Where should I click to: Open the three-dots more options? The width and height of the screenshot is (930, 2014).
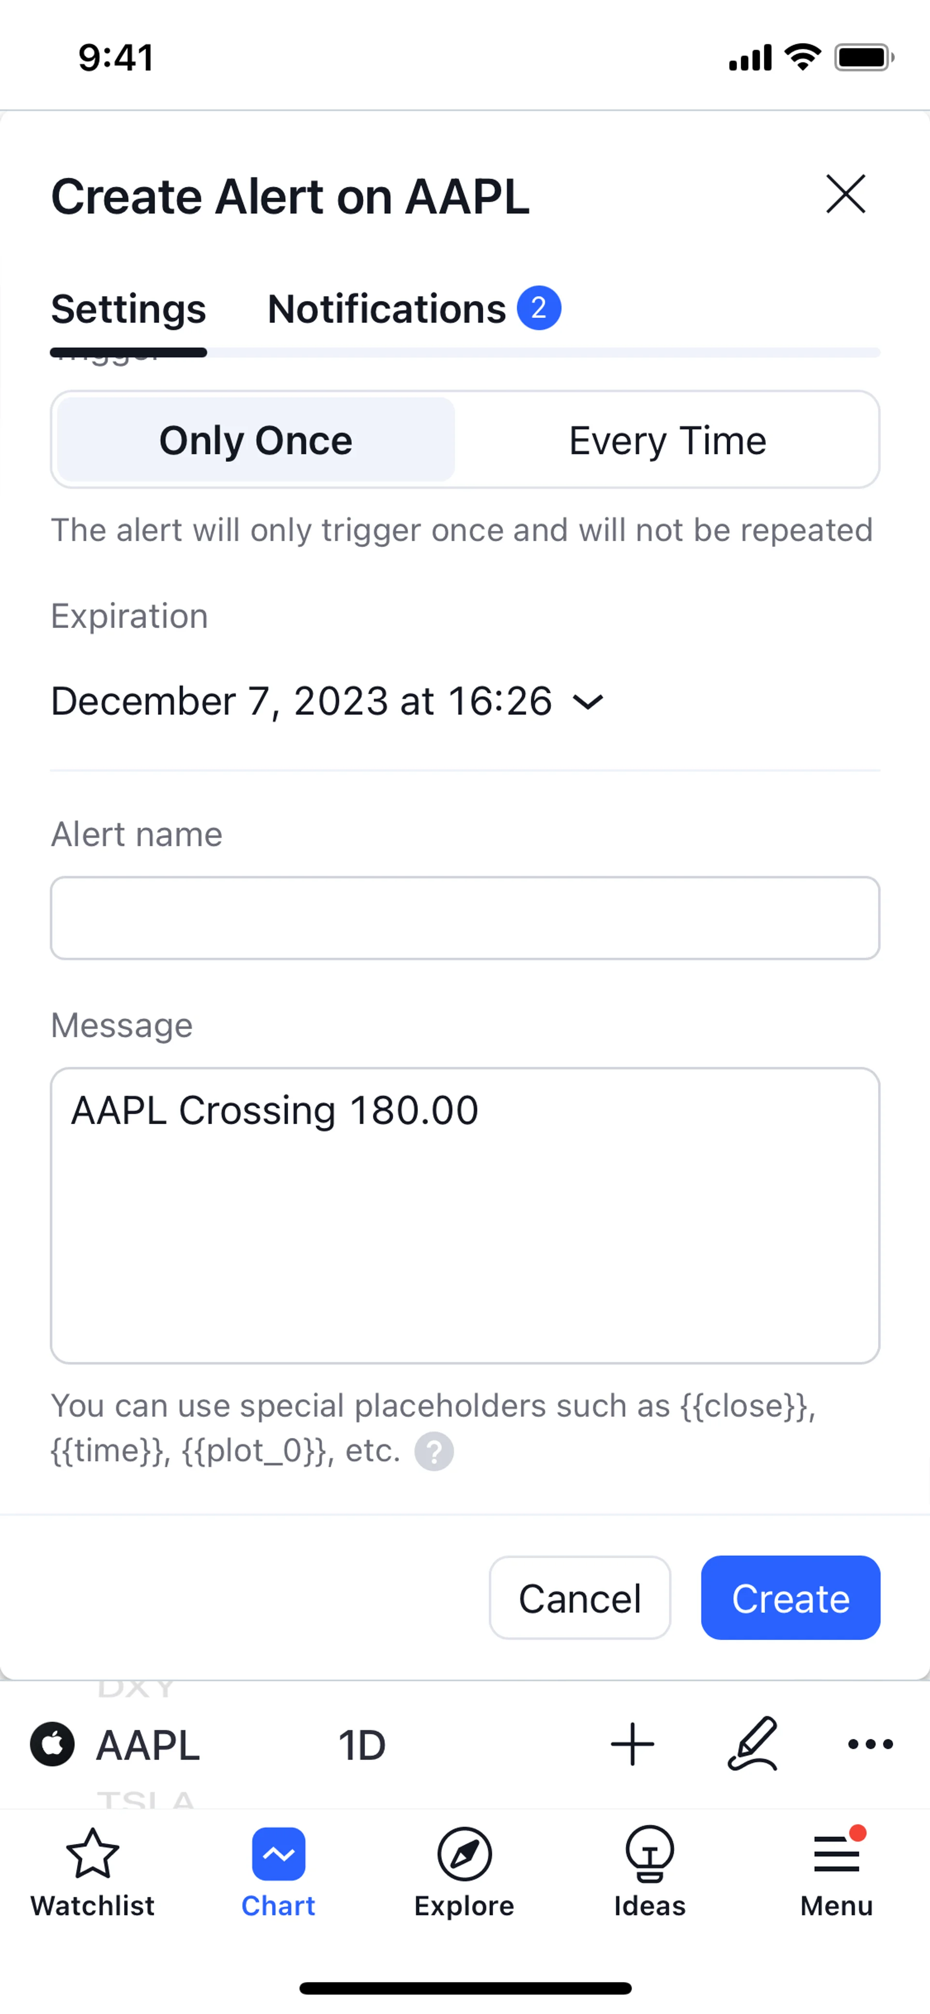(870, 1744)
